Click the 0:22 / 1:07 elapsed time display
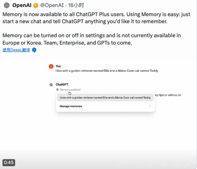197x169 pixels. point(131,163)
